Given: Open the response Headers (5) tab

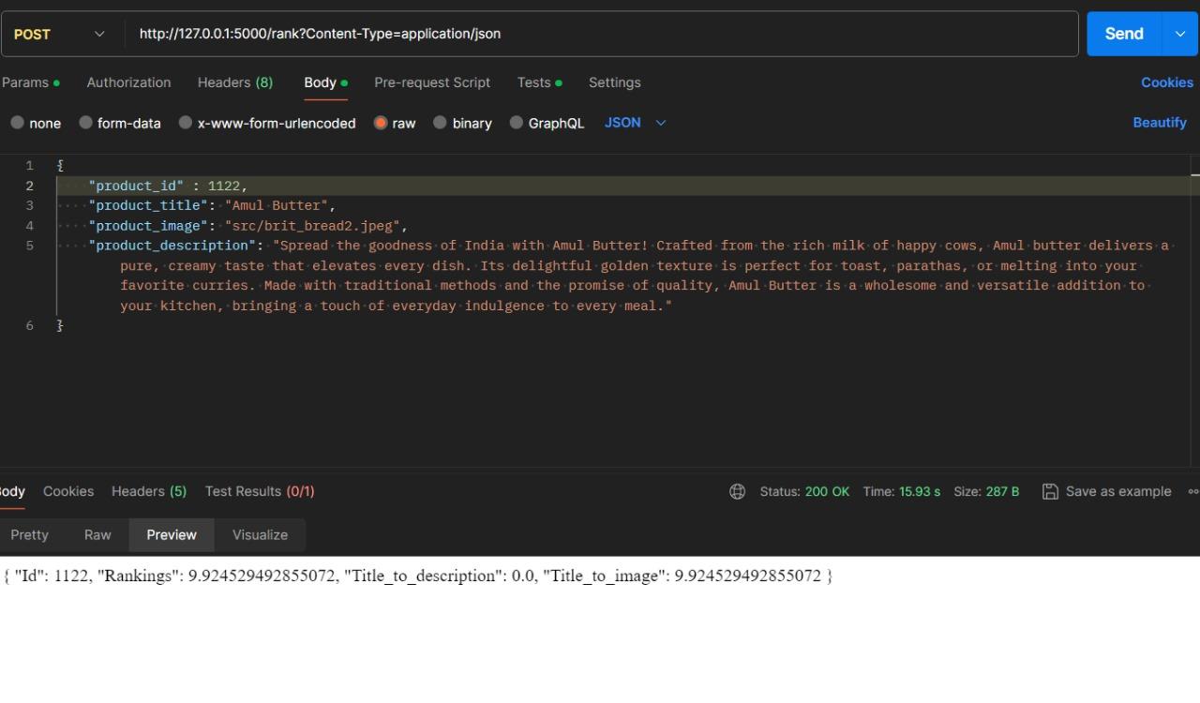Looking at the screenshot, I should (149, 491).
